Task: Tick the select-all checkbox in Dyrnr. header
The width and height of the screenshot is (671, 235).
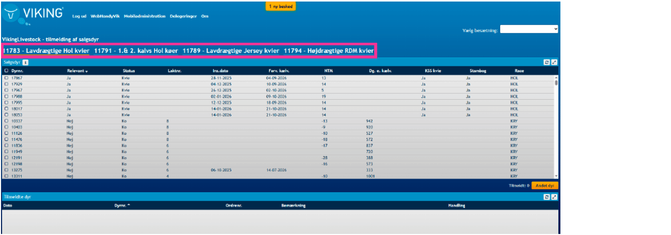Action: [x=6, y=70]
